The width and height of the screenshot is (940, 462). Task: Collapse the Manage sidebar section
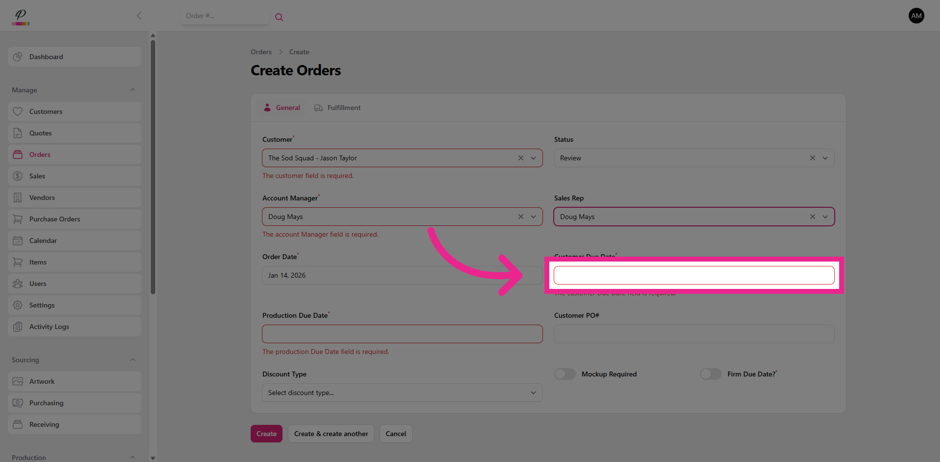click(x=132, y=90)
